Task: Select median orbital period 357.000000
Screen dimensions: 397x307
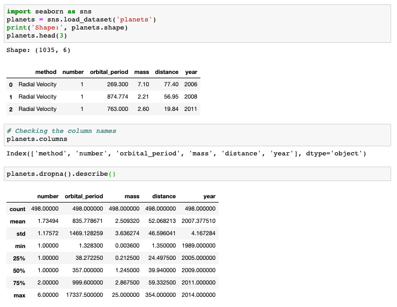Action: tap(87, 270)
